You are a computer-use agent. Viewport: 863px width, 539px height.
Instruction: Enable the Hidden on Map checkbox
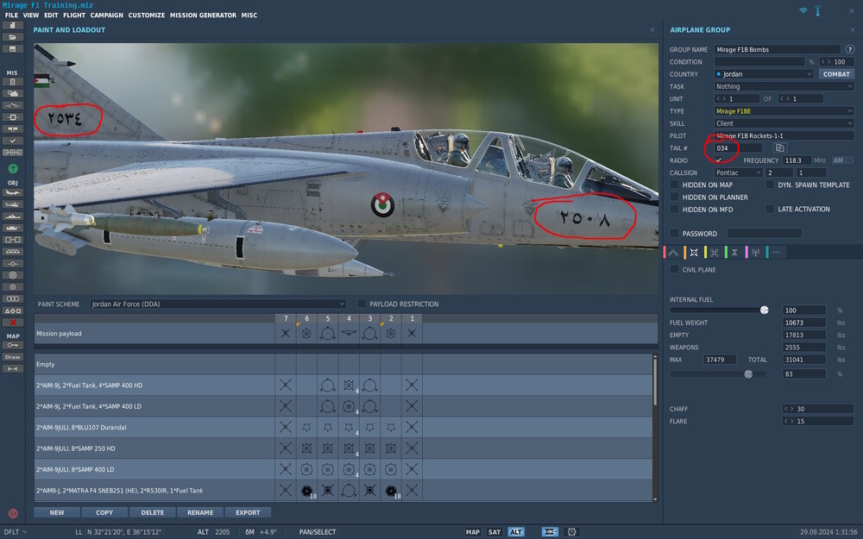[x=675, y=185]
